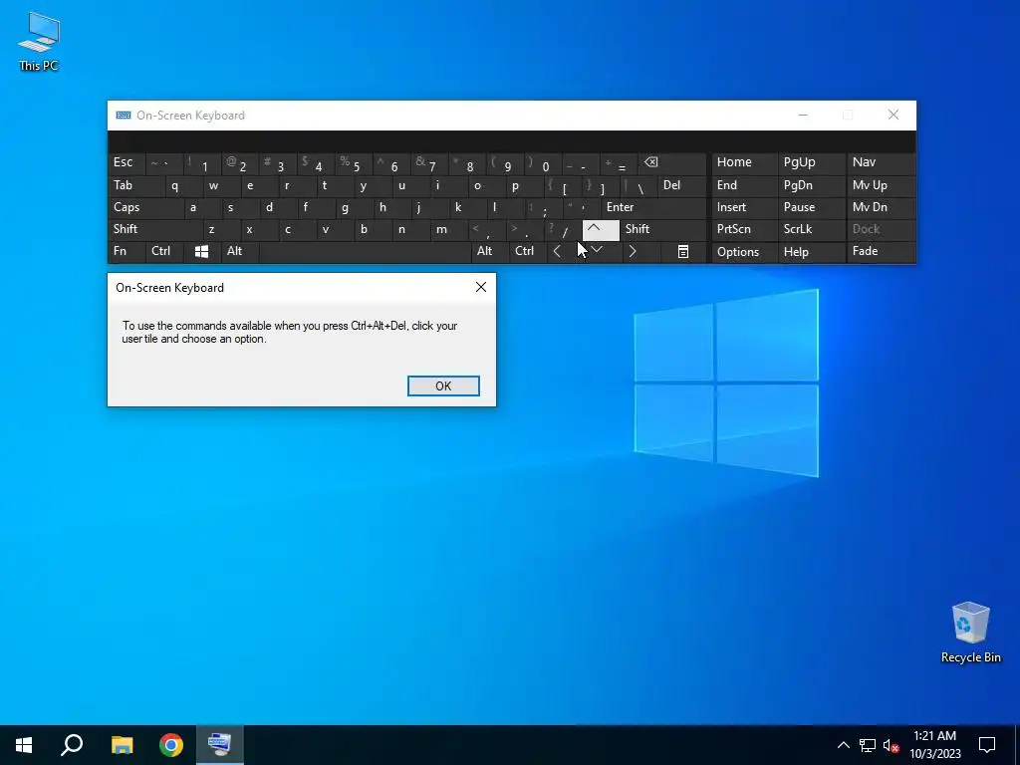Toggle the right Shift key
Screen dimensions: 1020x765
click(x=663, y=229)
